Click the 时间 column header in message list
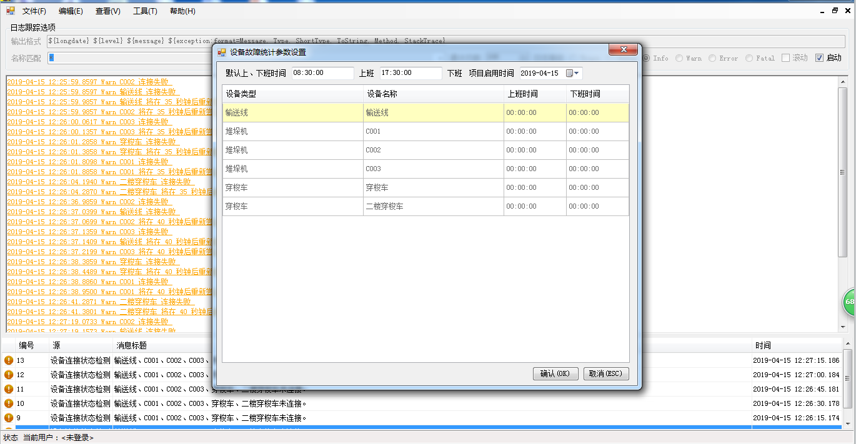Viewport: 856px width, 444px height. [797, 345]
